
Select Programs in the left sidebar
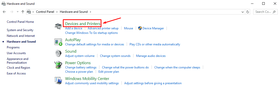click(x=13, y=47)
